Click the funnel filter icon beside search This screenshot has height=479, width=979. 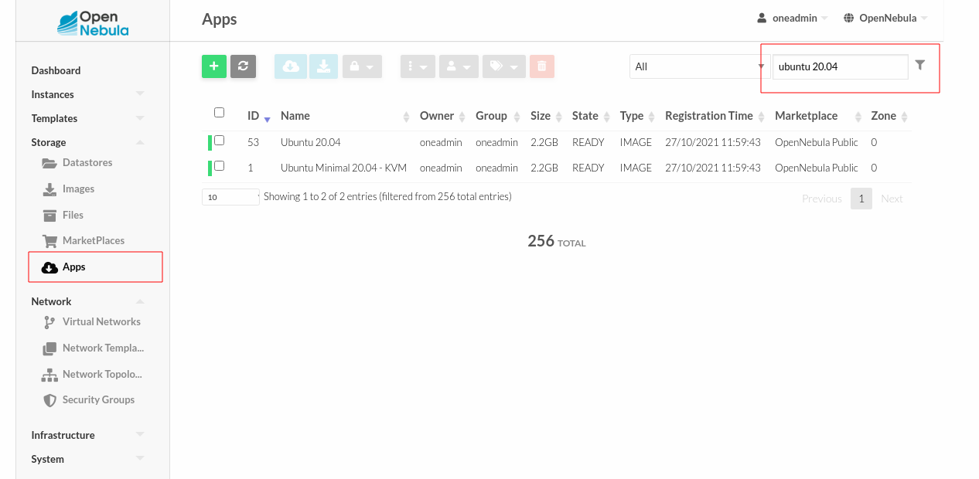(919, 66)
